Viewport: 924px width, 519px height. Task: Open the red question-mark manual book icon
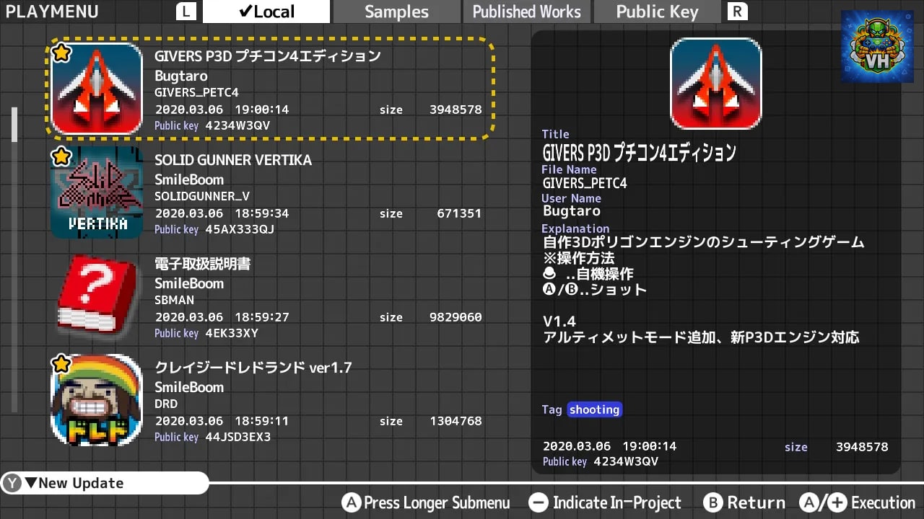(97, 296)
